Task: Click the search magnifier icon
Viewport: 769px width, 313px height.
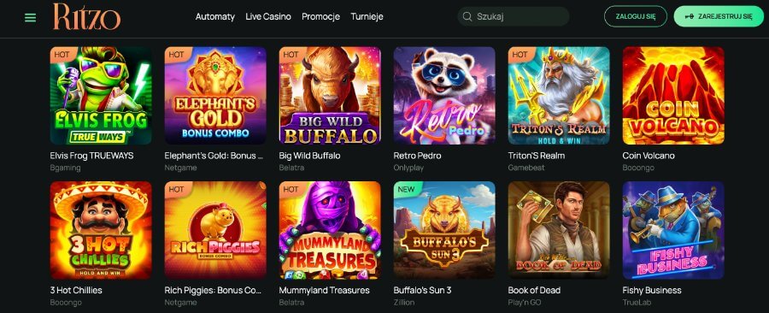Action: pyautogui.click(x=467, y=16)
